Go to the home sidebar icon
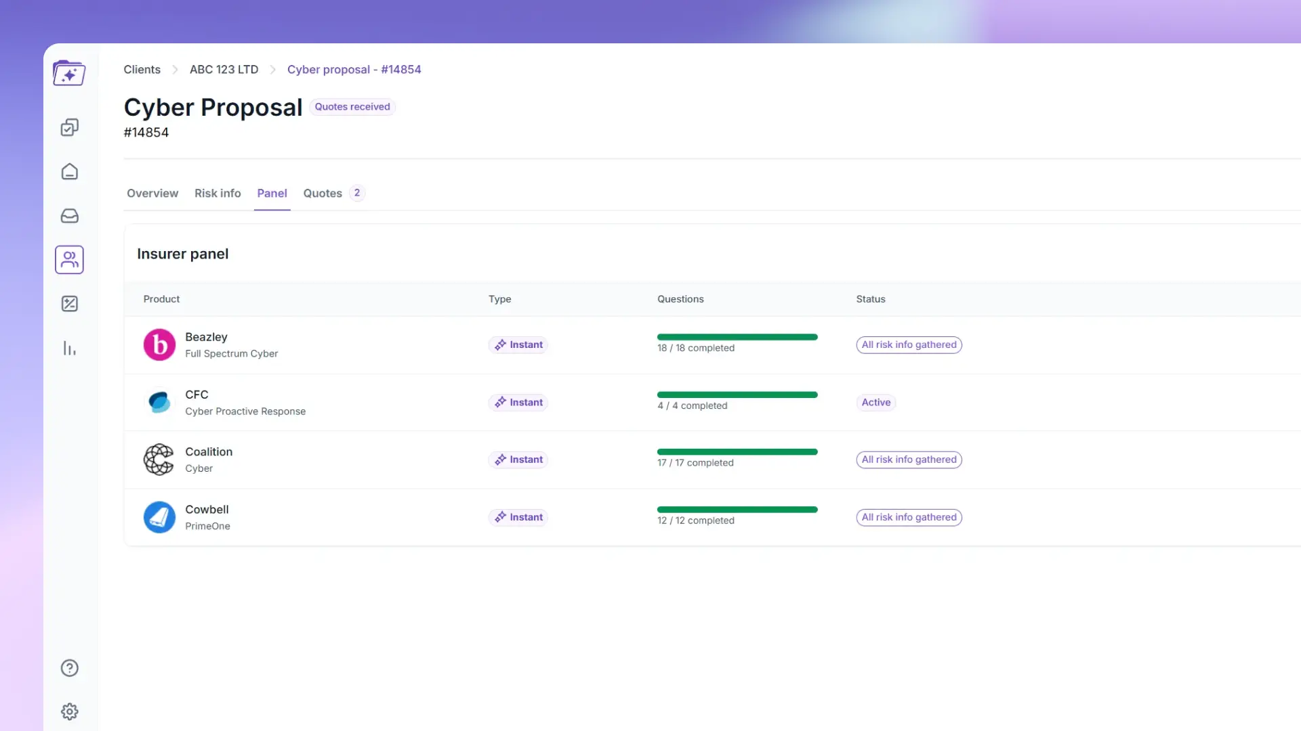Viewport: 1301px width, 731px height. tap(69, 172)
